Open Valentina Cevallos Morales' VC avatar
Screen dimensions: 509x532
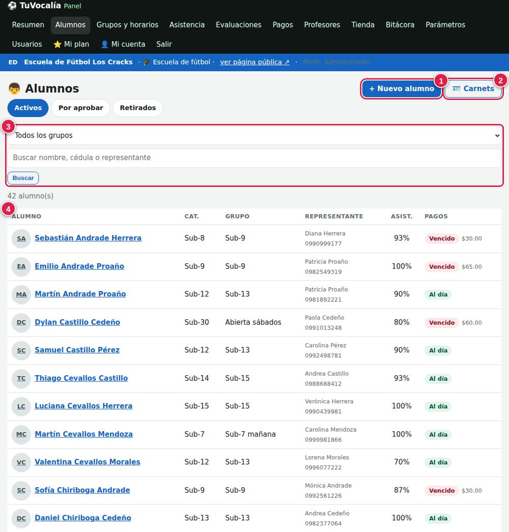[x=21, y=462]
